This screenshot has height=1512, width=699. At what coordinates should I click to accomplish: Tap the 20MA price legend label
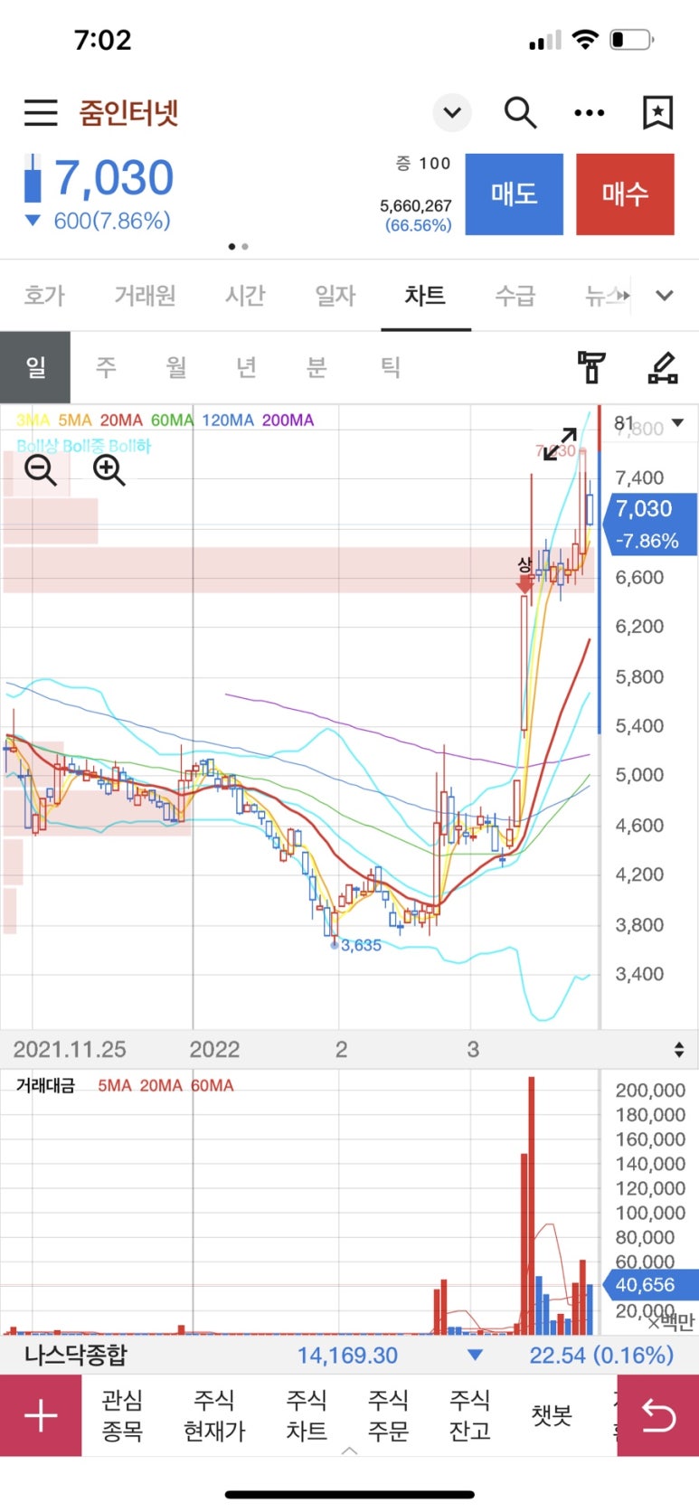(121, 421)
